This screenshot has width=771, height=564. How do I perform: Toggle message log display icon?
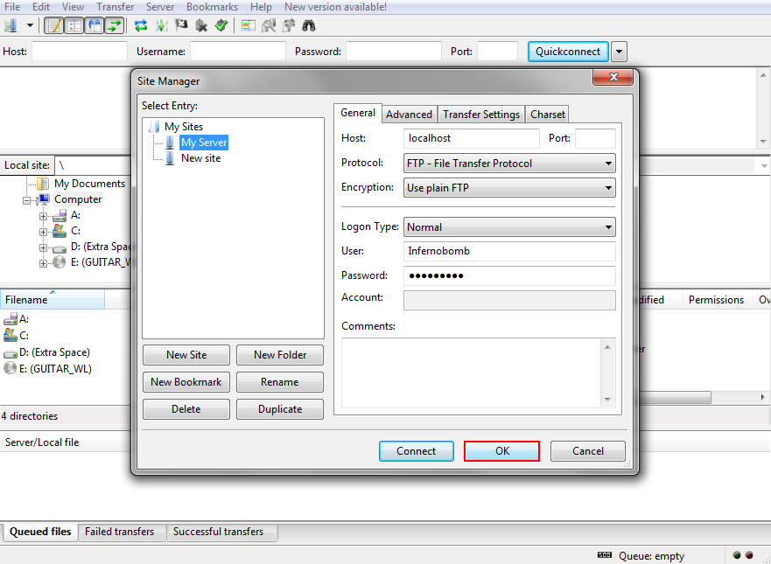click(53, 25)
